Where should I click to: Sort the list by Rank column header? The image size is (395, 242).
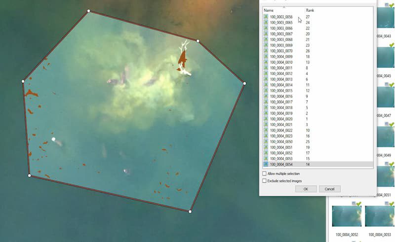coord(310,10)
